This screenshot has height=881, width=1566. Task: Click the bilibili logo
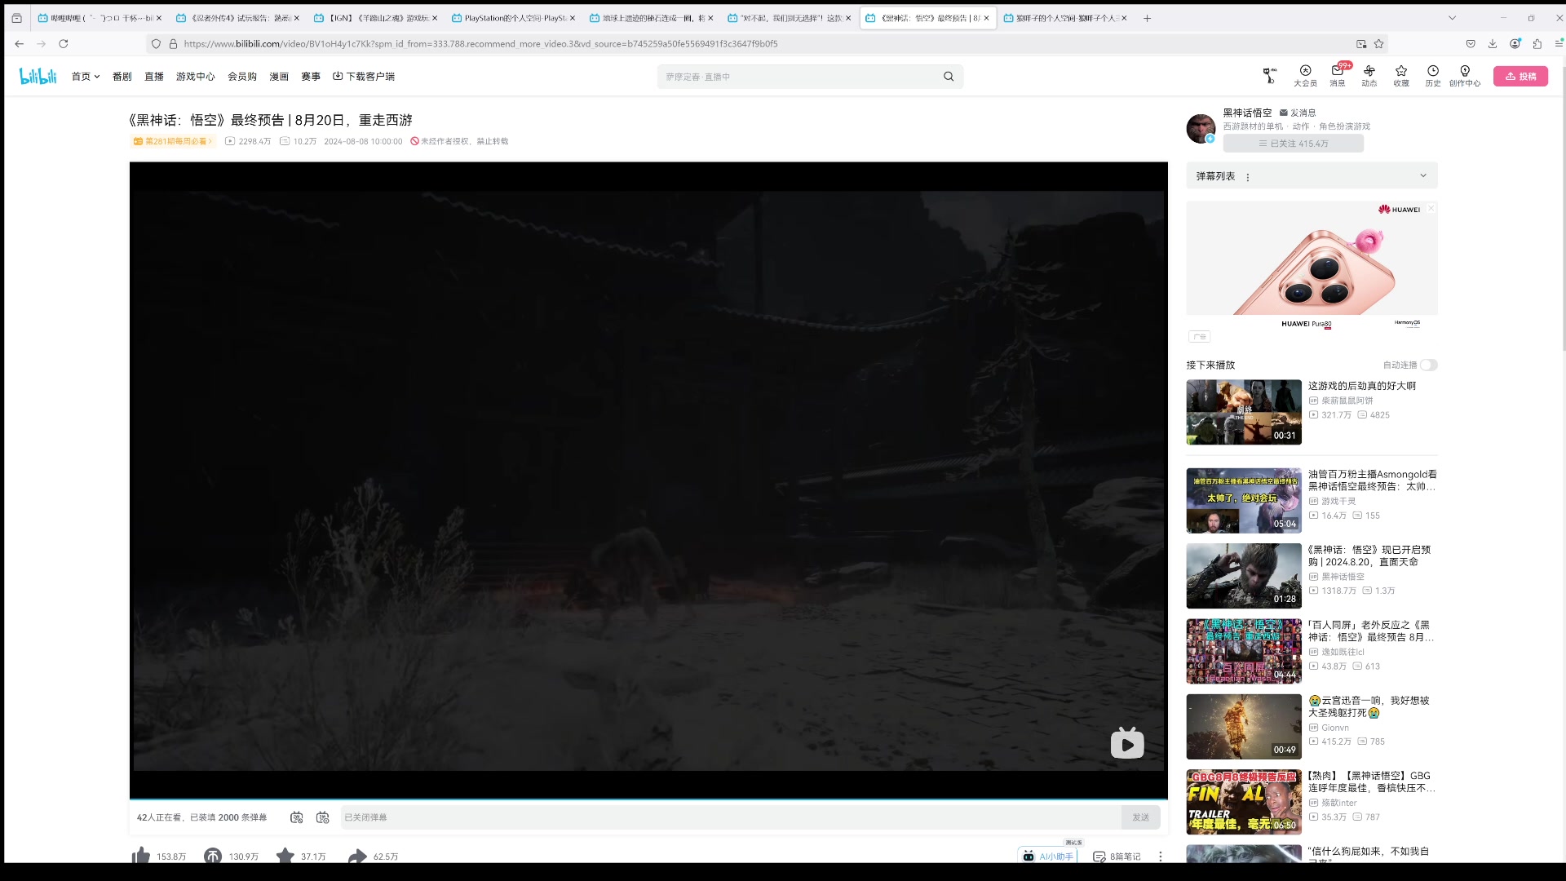pos(38,76)
